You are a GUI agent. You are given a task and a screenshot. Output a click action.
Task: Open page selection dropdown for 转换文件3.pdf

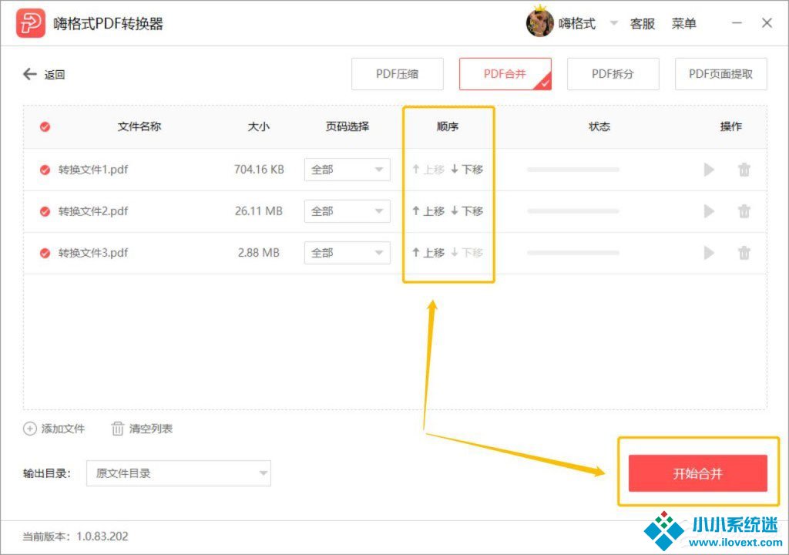pyautogui.click(x=347, y=253)
